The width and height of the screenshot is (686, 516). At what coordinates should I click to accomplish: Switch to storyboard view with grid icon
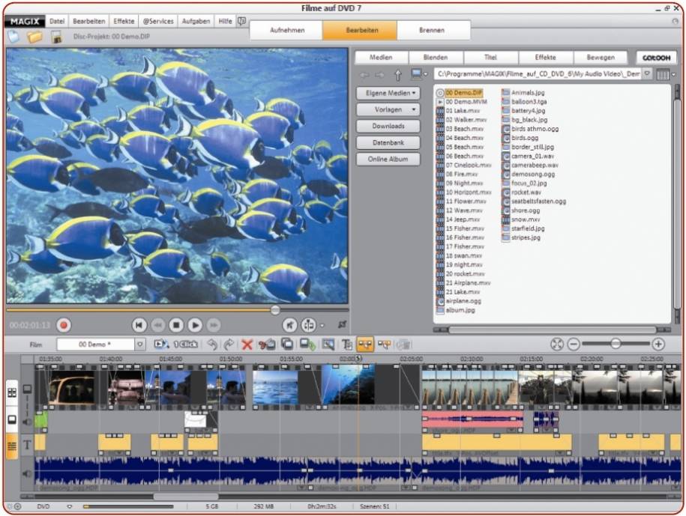[12, 392]
